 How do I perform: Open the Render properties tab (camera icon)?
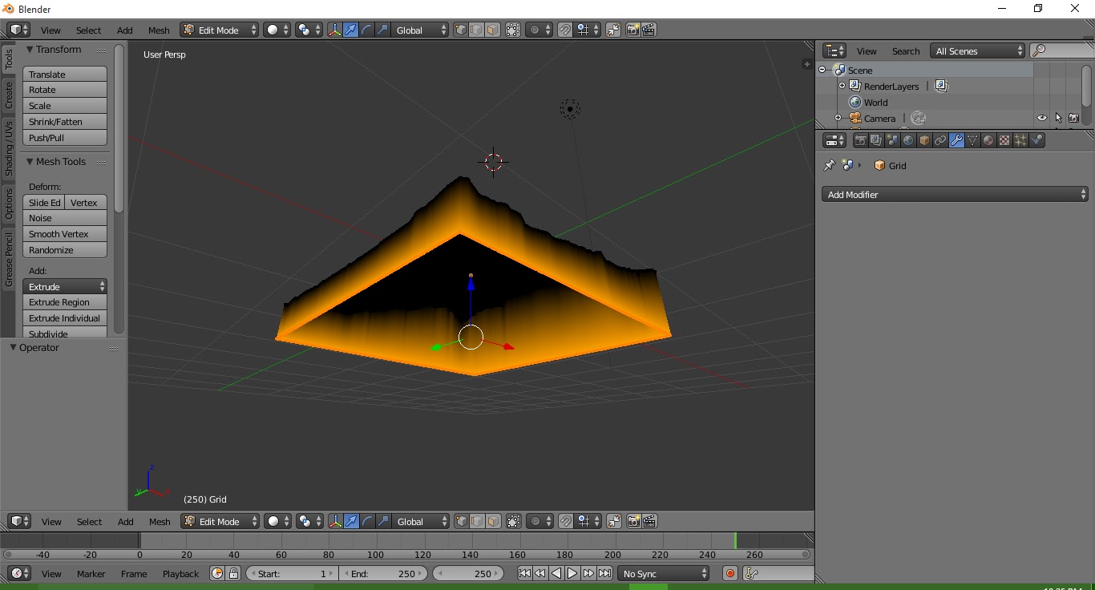860,140
